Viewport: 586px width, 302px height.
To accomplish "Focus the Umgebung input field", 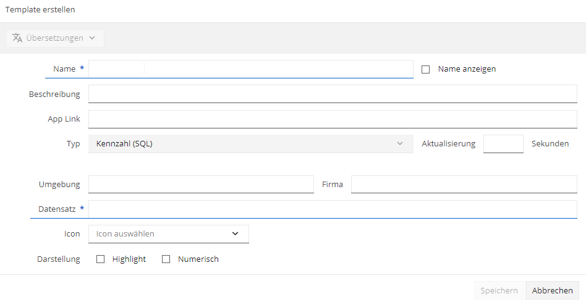I will (x=201, y=185).
